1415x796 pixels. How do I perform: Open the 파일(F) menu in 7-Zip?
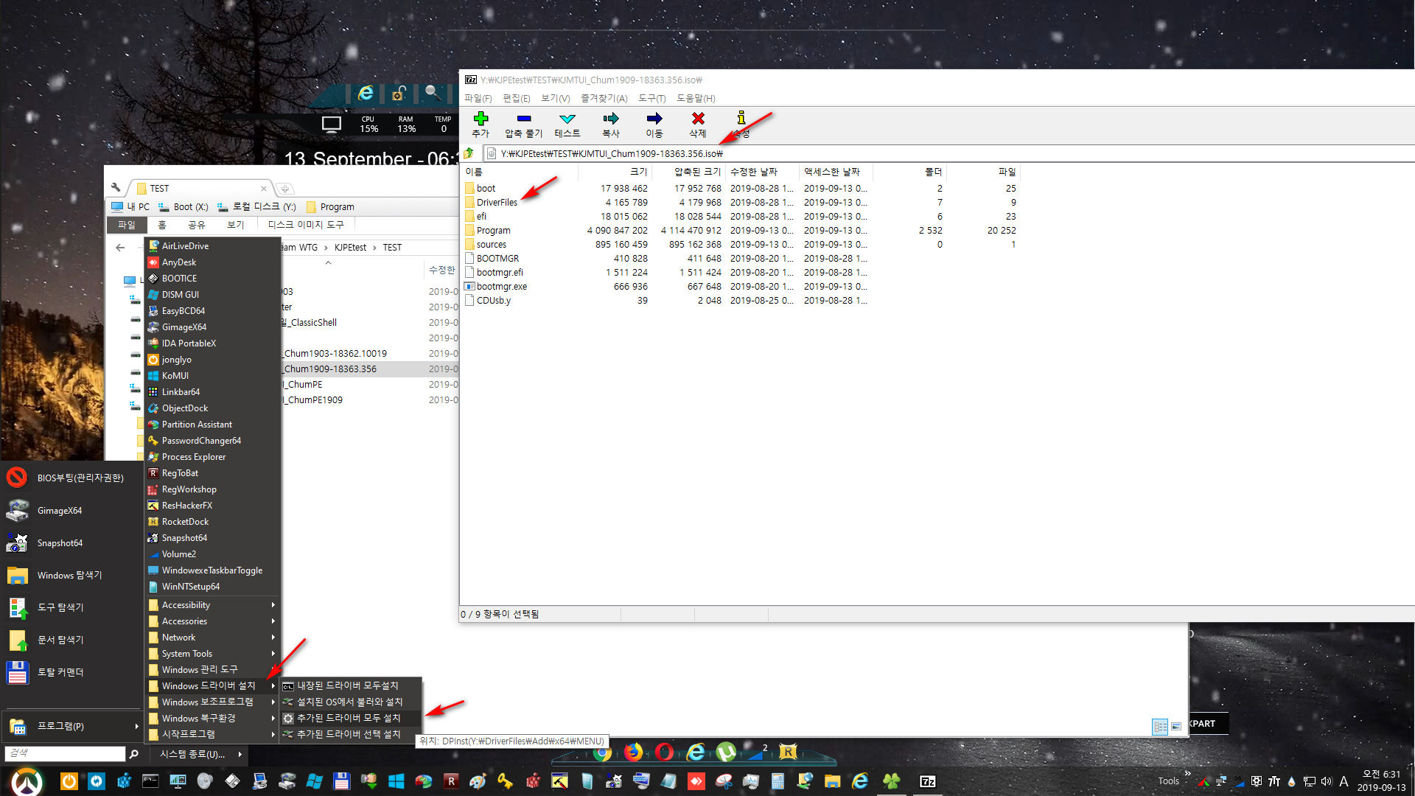(x=478, y=98)
